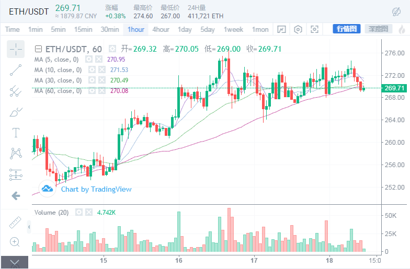Click MA (10, close, 0) legend label

coord(58,70)
